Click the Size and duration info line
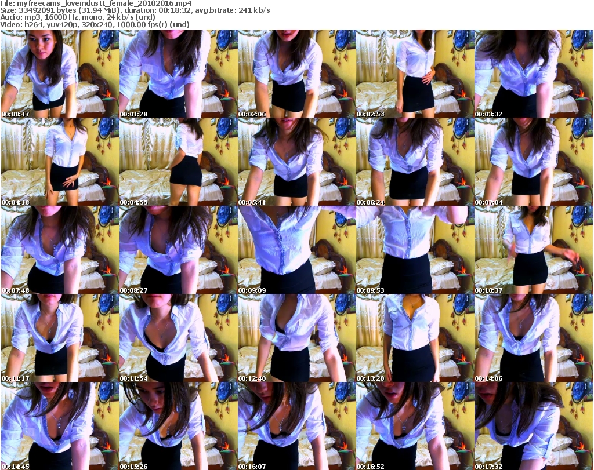Viewport: 594px width, 470px height. pyautogui.click(x=135, y=10)
